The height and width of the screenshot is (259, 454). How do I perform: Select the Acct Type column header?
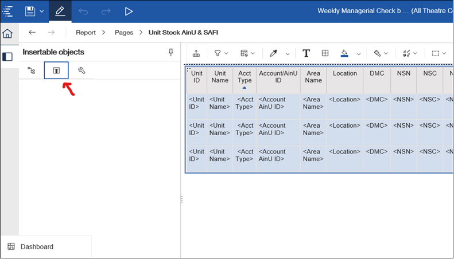click(x=245, y=80)
